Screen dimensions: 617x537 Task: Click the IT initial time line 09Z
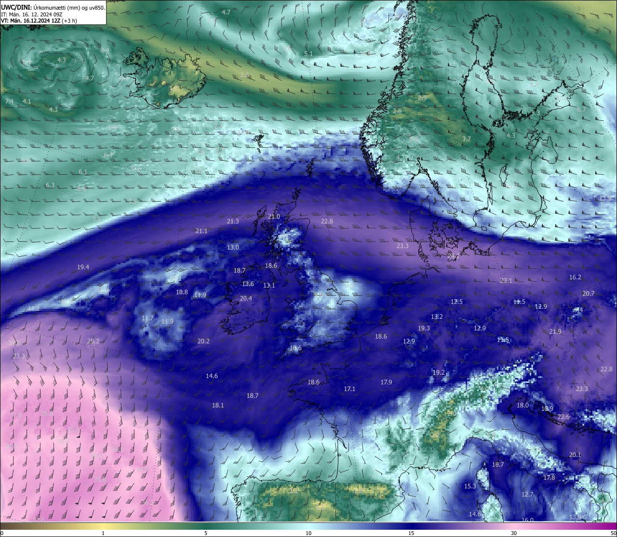(31, 14)
